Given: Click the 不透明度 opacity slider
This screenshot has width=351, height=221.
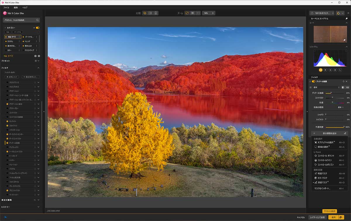Looking at the screenshot, I should 335,127.
